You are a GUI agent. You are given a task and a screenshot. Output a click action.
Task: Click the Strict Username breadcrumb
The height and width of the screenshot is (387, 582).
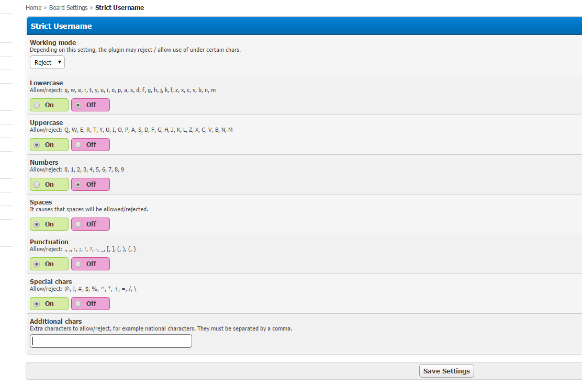click(x=119, y=8)
